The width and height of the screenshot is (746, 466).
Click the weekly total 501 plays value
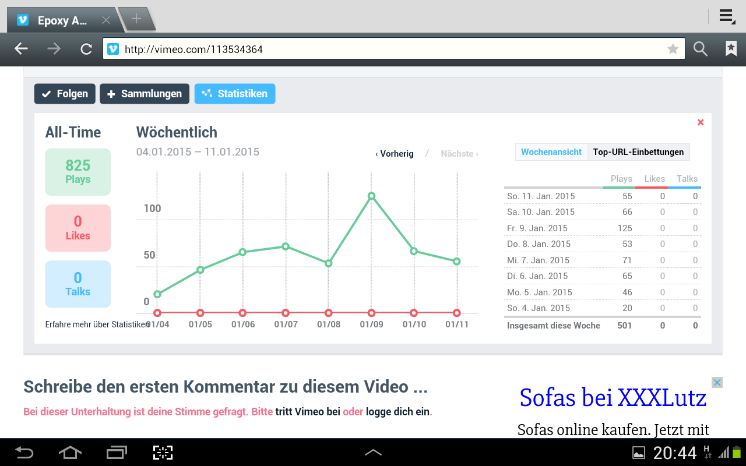tap(625, 326)
